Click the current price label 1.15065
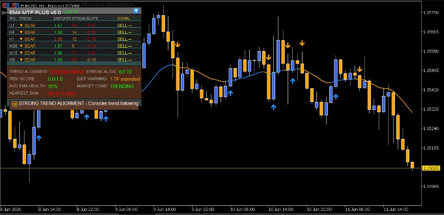The width and height of the screenshot is (444, 215). pos(431,168)
